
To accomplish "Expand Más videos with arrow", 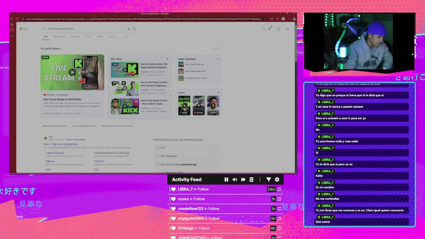I will coord(167,59).
